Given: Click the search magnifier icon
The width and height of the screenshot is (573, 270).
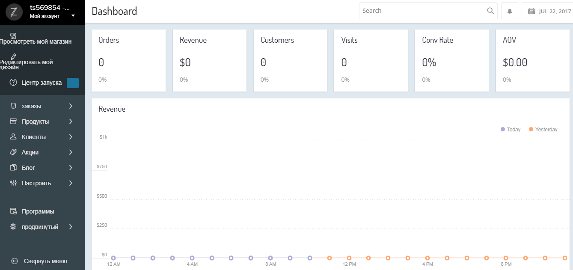Looking at the screenshot, I should click(490, 11).
